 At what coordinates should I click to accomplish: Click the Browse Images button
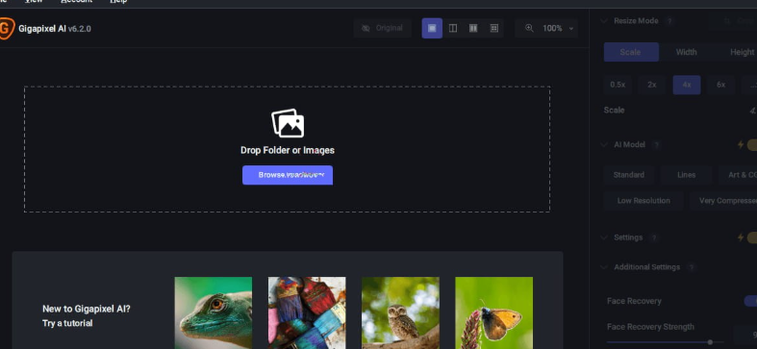(x=288, y=175)
